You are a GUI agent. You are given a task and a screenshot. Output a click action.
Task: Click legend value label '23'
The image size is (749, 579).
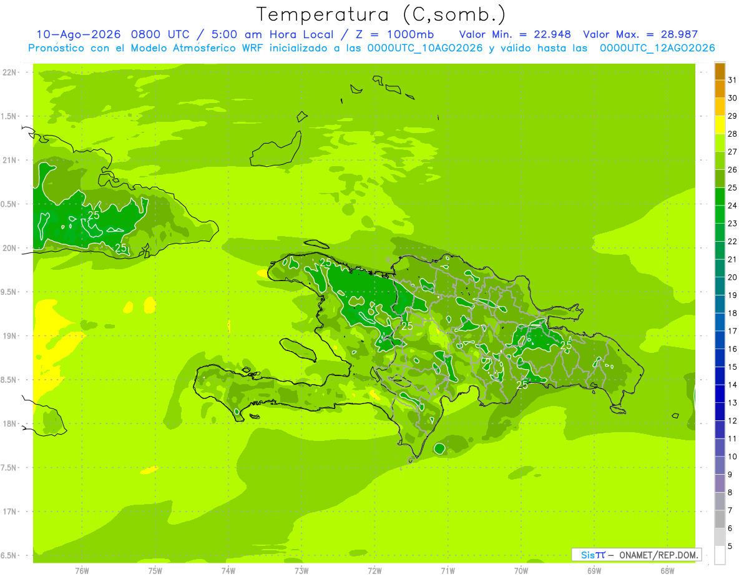(x=733, y=224)
